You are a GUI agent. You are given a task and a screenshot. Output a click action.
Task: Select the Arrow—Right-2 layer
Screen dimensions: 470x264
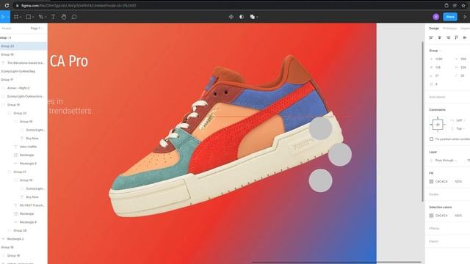coord(23,88)
